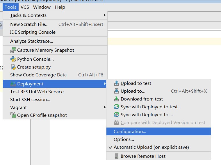
Task: Click the Capture Memory Snapshot icon
Action: 13,50
